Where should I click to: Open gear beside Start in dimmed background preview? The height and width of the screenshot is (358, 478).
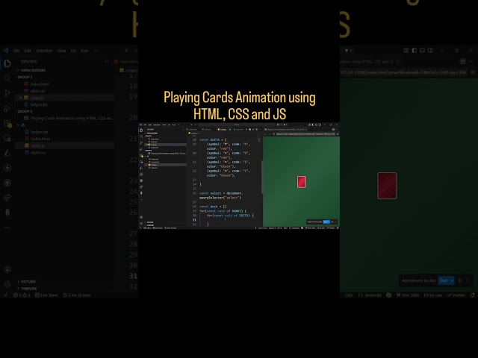[x=460, y=280]
